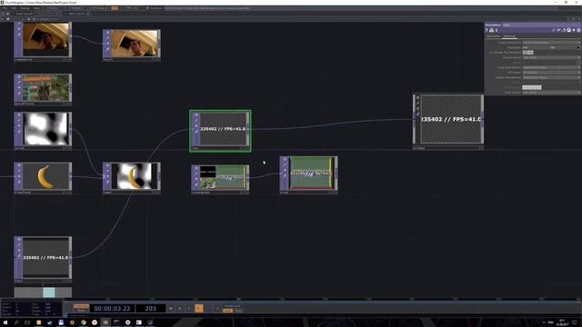Click the circular arrows icon in parameter header
Image resolution: width=582 pixels, height=327 pixels.
click(564, 30)
